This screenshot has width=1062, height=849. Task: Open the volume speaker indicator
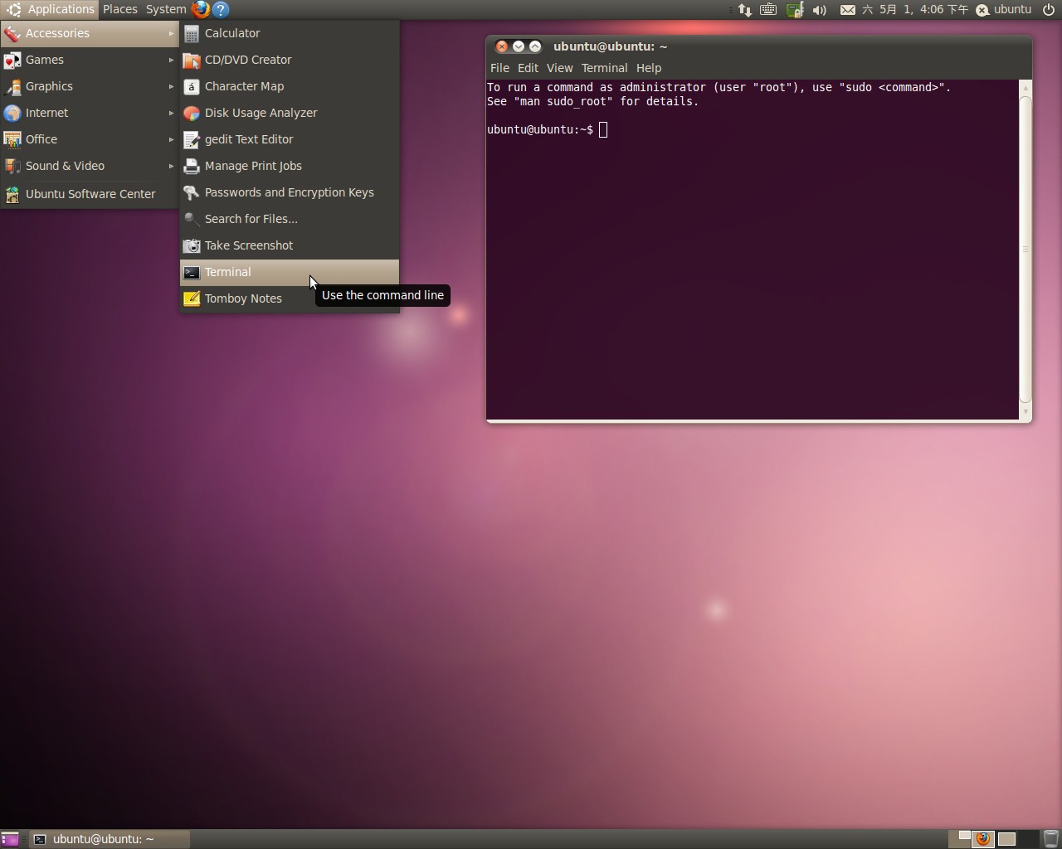click(820, 10)
